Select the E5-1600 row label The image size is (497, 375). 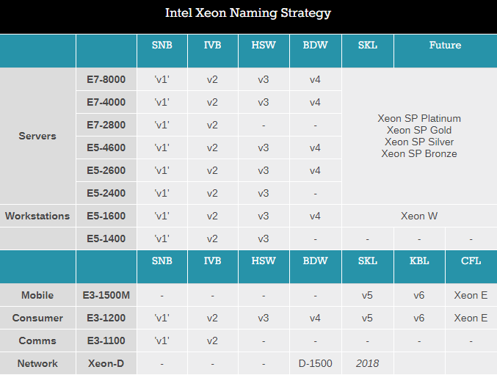[106, 216]
